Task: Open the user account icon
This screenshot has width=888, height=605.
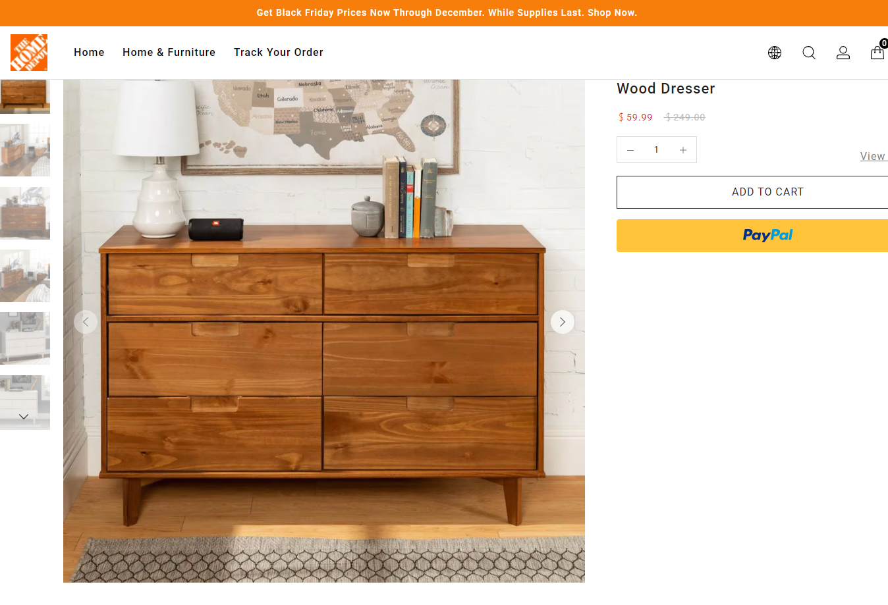Action: click(843, 53)
